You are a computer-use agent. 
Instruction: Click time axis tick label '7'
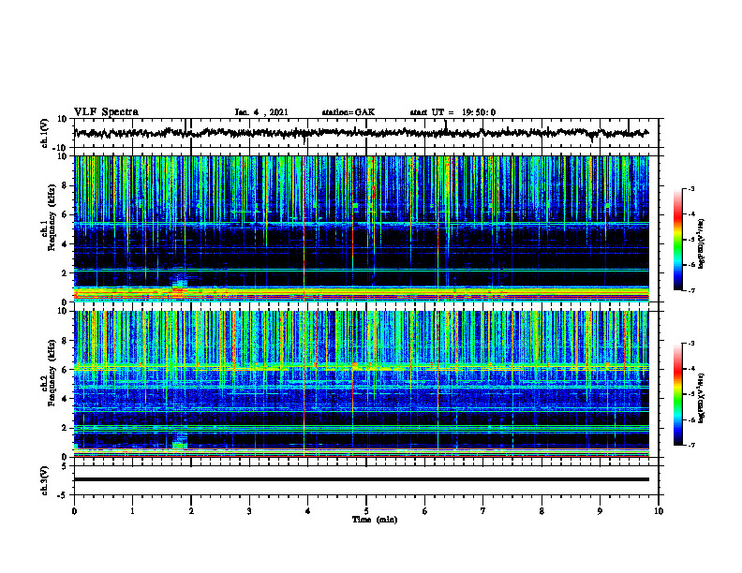point(483,511)
